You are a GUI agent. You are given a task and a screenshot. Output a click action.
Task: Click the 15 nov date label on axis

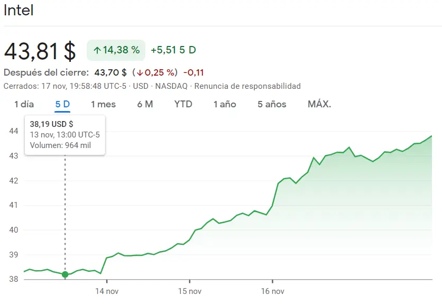[x=189, y=291]
